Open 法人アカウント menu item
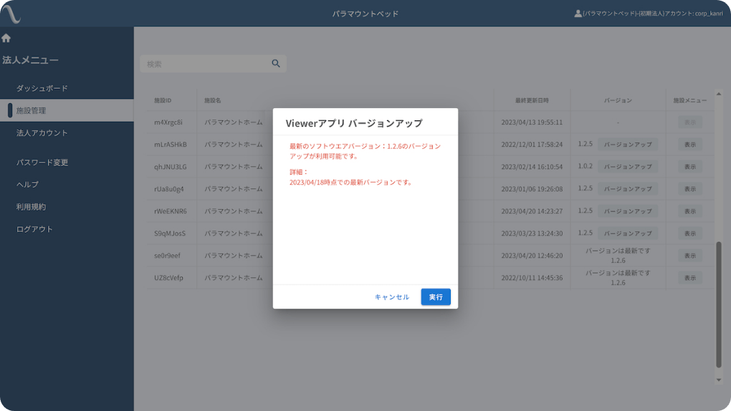Image resolution: width=731 pixels, height=411 pixels. 42,133
